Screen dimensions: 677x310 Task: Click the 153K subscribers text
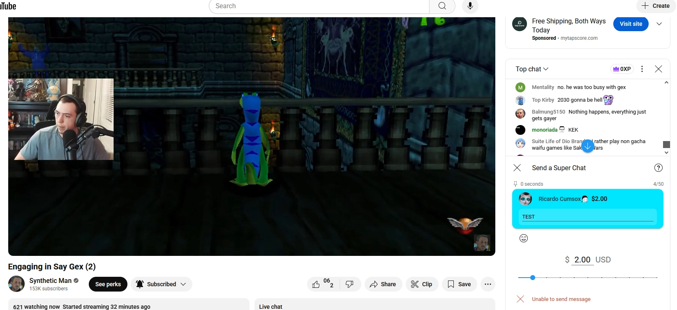click(49, 289)
